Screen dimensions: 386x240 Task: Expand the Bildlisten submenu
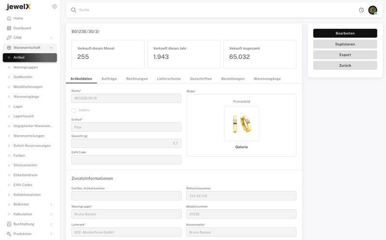51,204
